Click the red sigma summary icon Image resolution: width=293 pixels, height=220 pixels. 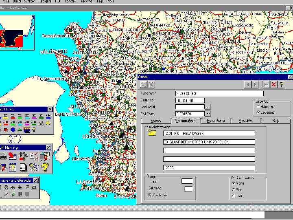pyautogui.click(x=13, y=117)
